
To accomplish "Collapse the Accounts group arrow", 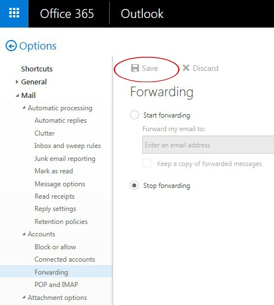I will click(x=24, y=234).
